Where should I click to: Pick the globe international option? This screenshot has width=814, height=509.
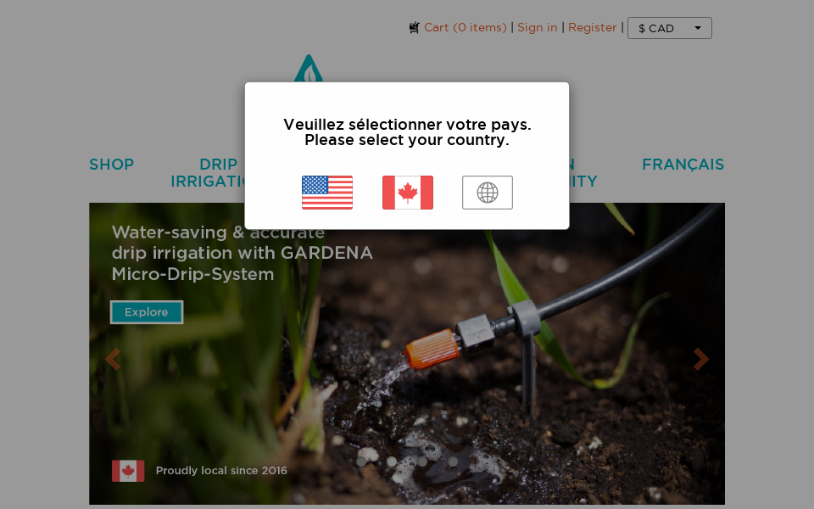click(x=488, y=193)
